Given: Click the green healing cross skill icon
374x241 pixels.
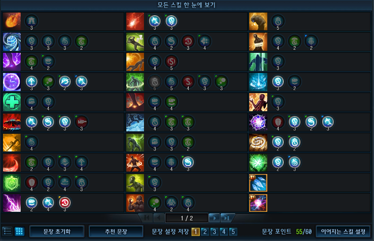Looking at the screenshot, I should [12, 102].
